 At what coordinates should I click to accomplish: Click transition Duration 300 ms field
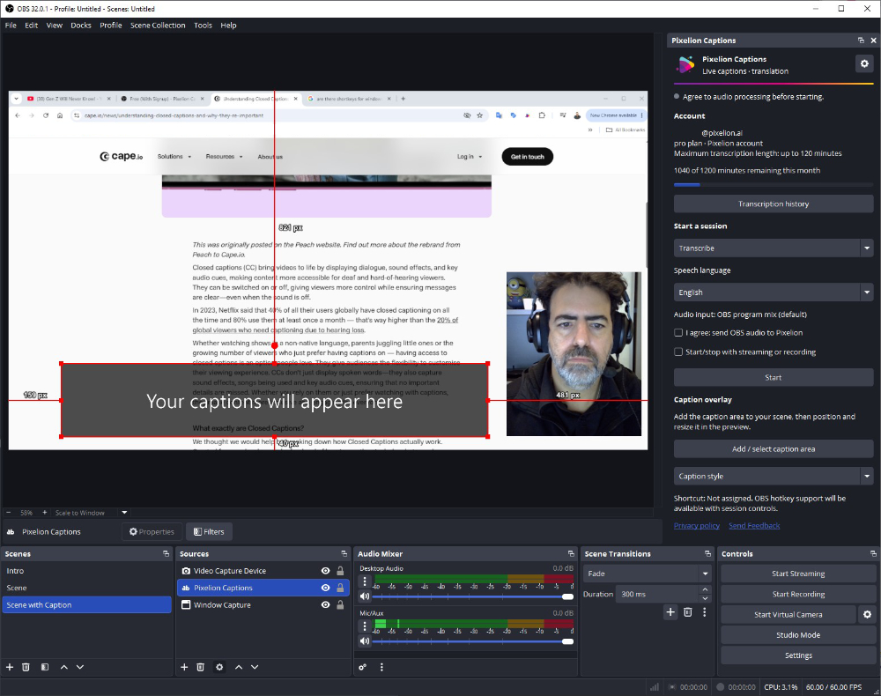[657, 594]
